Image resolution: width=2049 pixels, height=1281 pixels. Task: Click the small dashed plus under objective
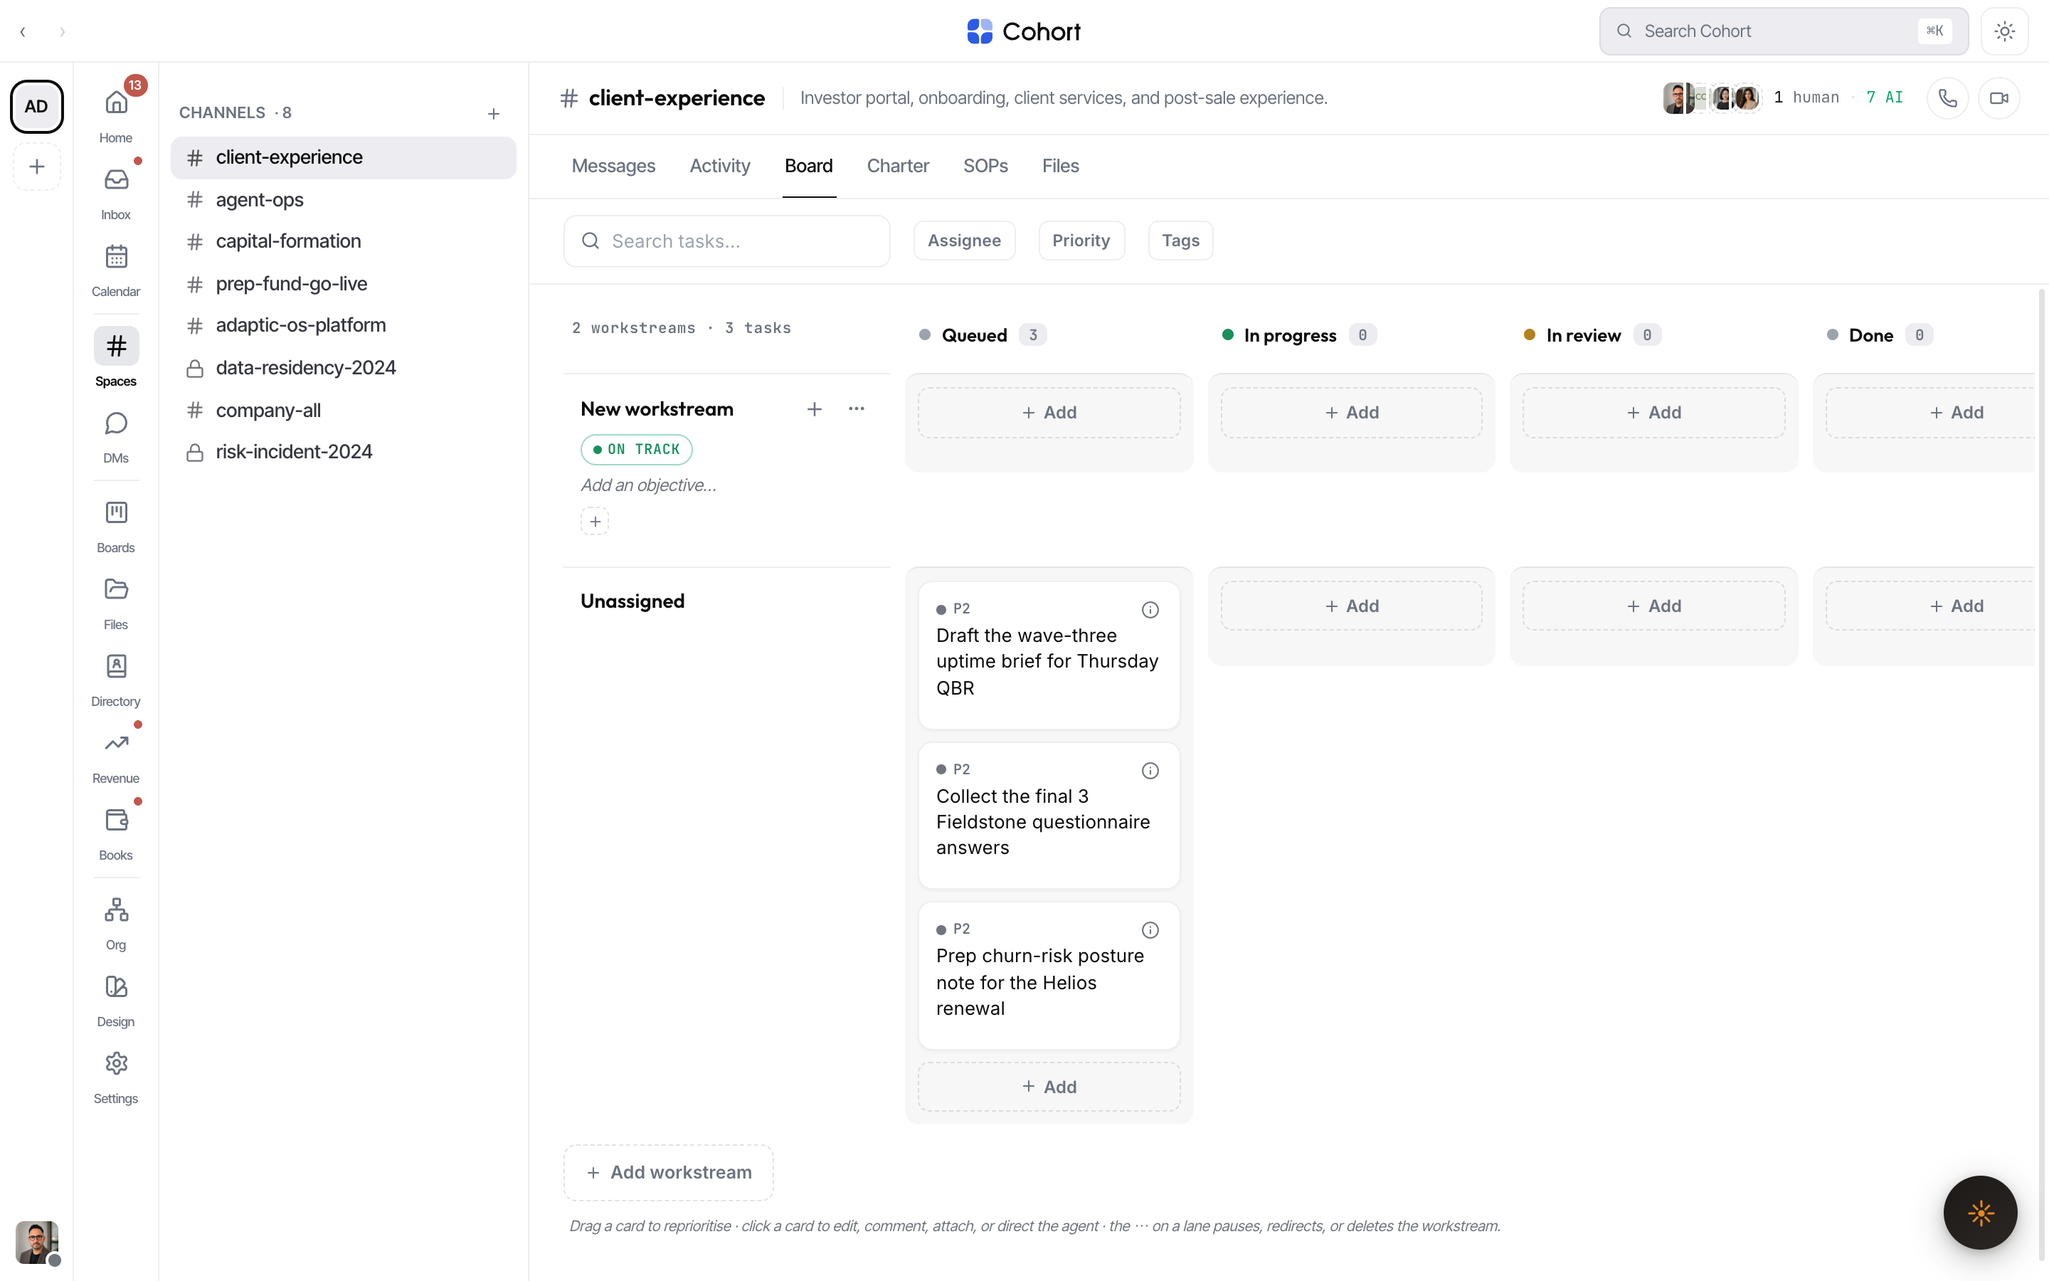pyautogui.click(x=595, y=522)
